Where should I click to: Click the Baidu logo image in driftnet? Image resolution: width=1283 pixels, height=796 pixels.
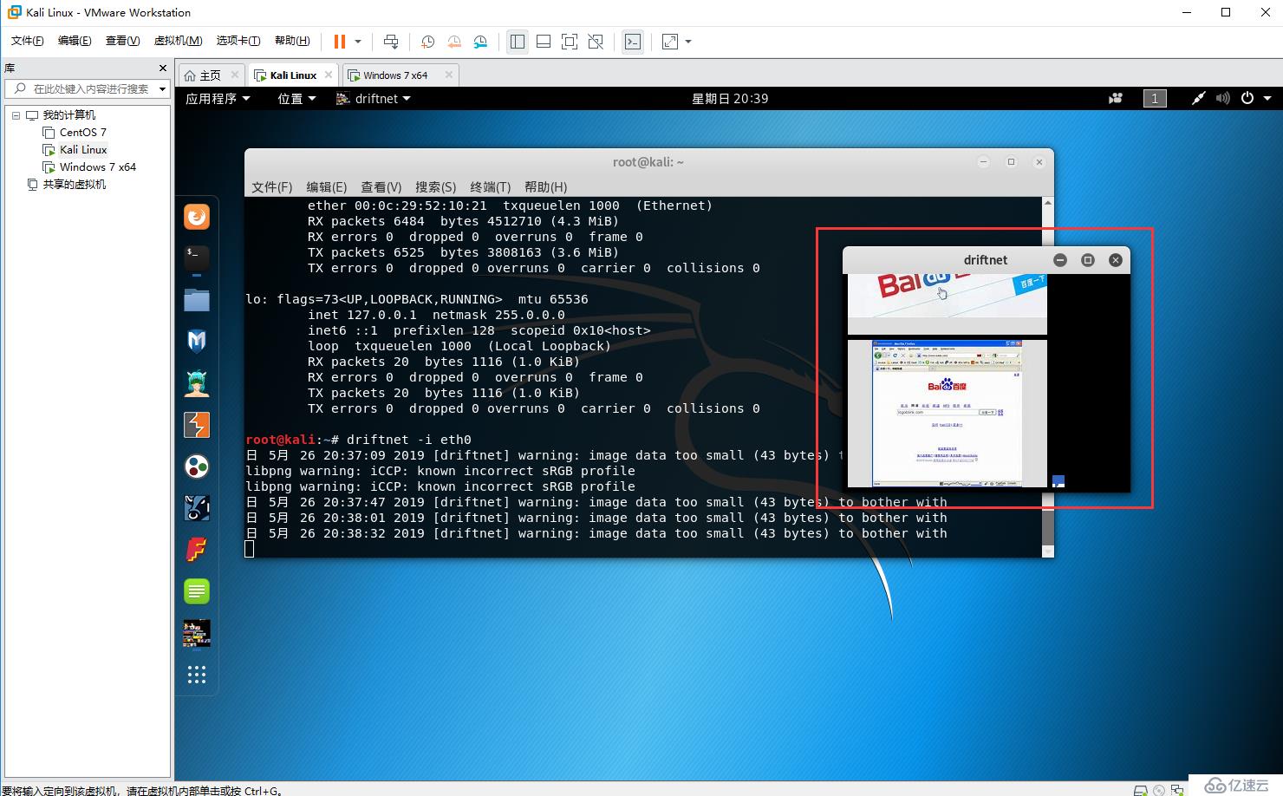(947, 304)
